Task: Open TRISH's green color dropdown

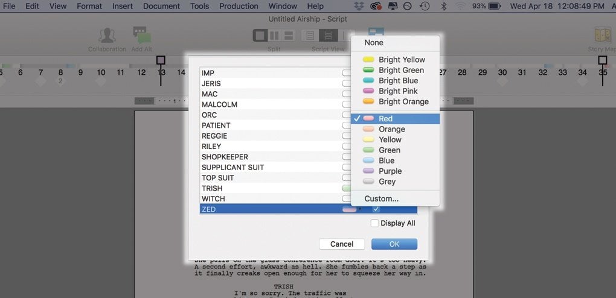Action: pyautogui.click(x=347, y=188)
